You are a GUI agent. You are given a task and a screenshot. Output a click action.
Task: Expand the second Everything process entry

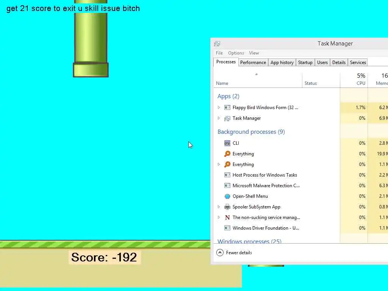pos(219,164)
